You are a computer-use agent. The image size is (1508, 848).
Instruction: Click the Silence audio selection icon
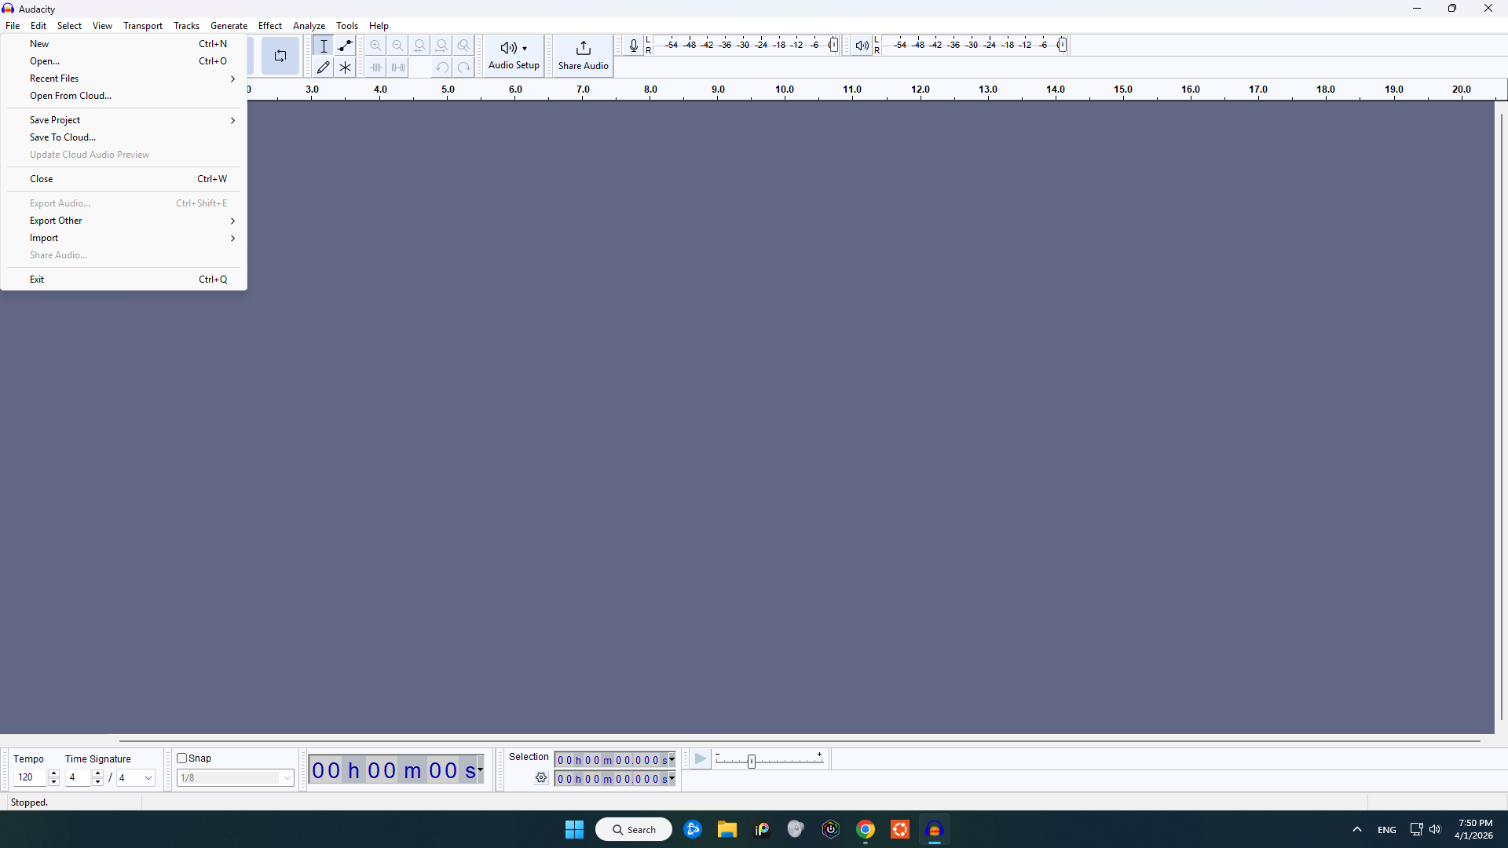pyautogui.click(x=397, y=68)
